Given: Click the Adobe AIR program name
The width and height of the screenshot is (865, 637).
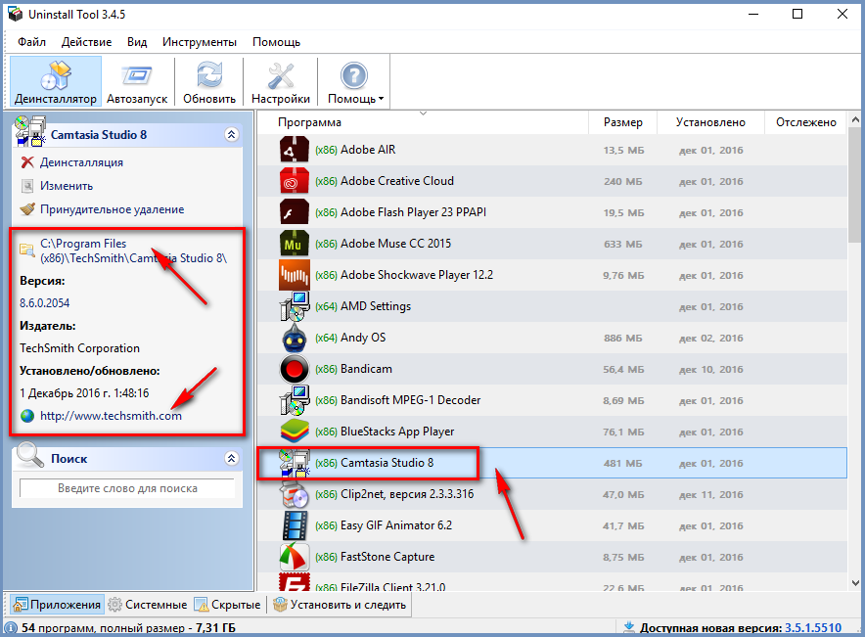Looking at the screenshot, I should (x=368, y=150).
